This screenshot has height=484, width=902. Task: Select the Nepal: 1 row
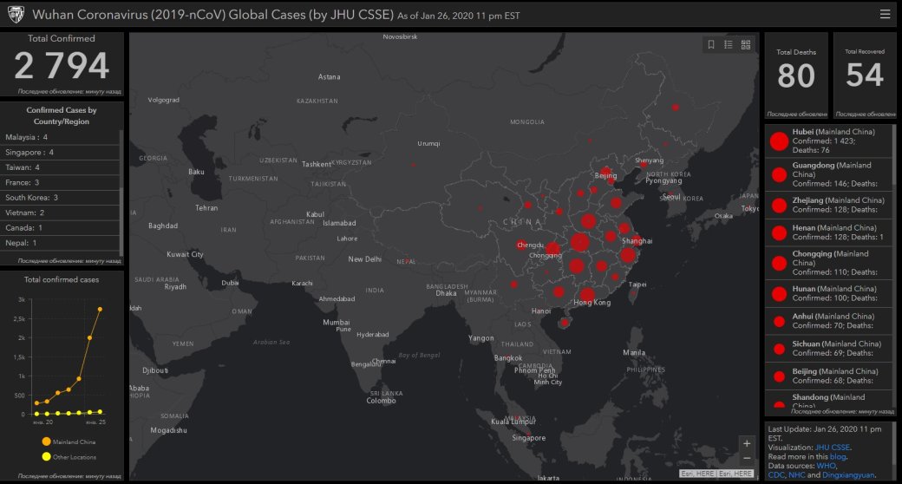tap(60, 243)
